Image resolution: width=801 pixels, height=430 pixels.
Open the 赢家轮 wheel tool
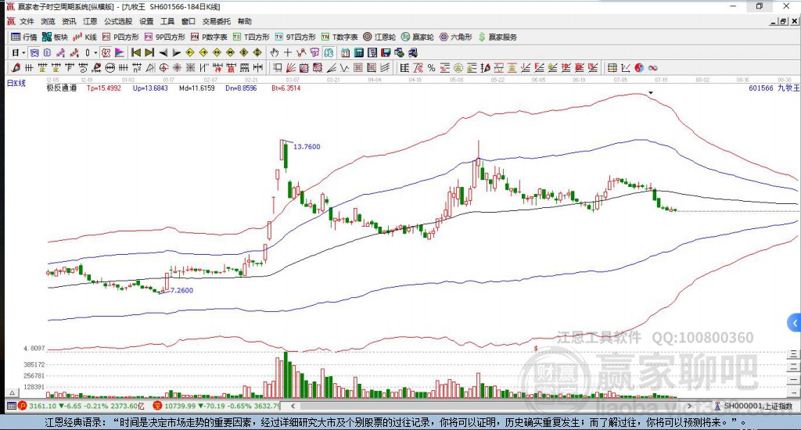[418, 37]
